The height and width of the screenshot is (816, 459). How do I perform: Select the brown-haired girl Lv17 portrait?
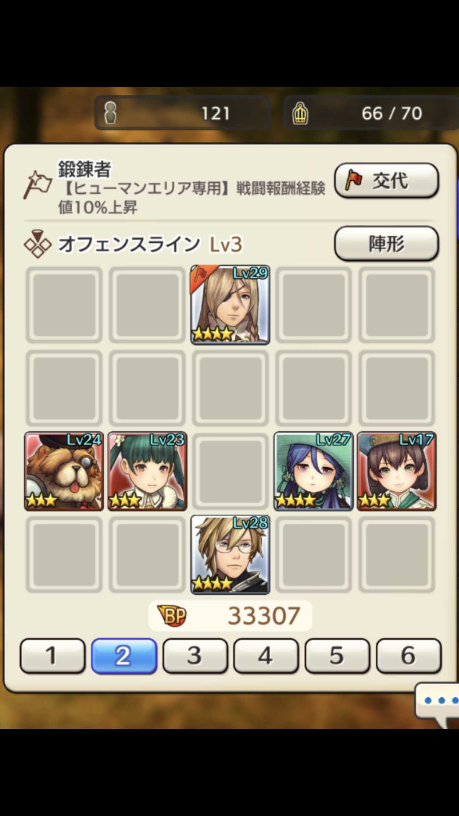pyautogui.click(x=397, y=471)
